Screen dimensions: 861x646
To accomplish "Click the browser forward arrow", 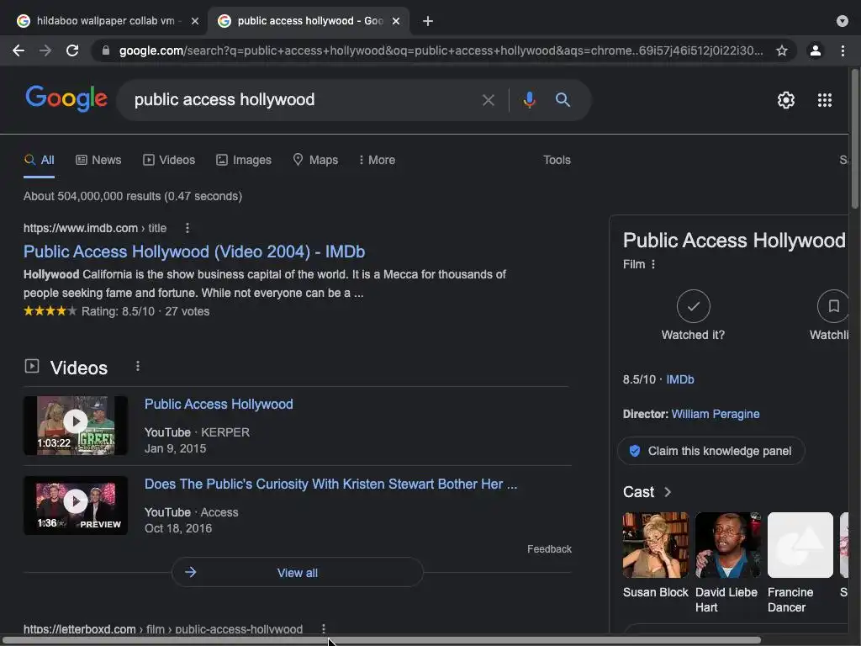I will pyautogui.click(x=45, y=50).
